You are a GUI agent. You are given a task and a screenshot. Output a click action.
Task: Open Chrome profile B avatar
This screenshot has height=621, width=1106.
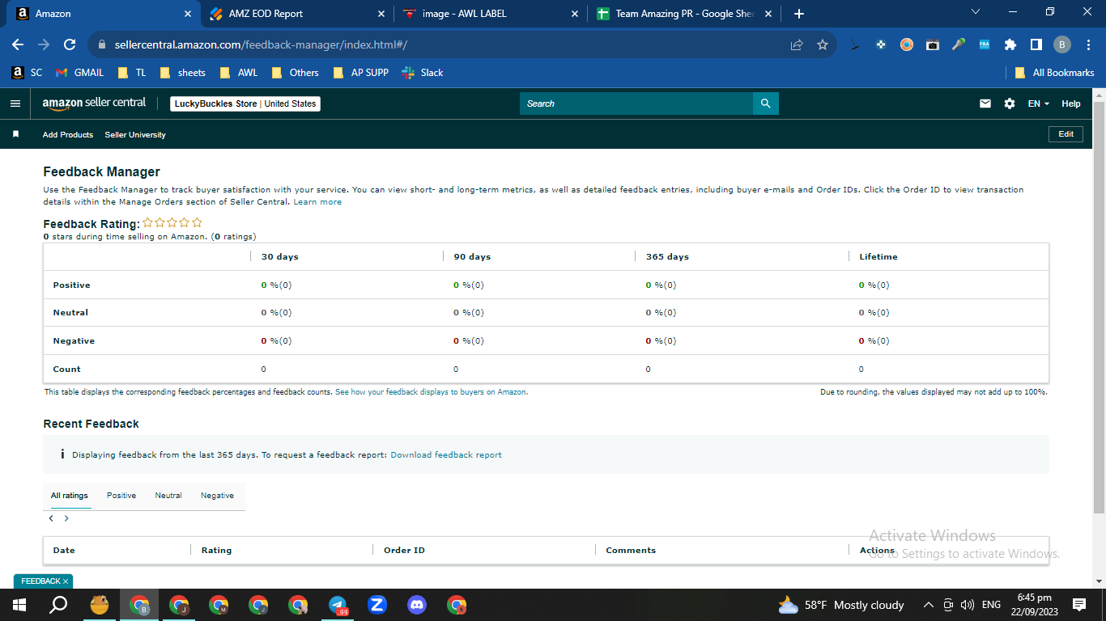coord(1062,44)
